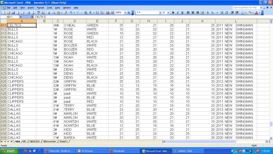273x154 pixels.
Task: Open the Data menu
Action: (x=58, y=8)
